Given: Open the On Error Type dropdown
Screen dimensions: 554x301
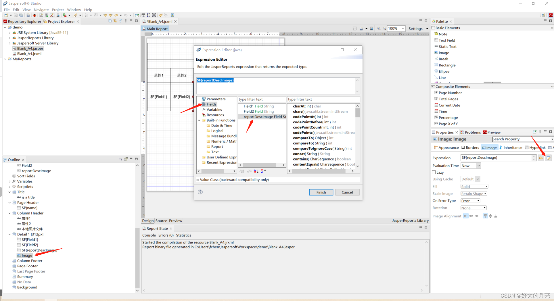Looking at the screenshot, I should (470, 201).
